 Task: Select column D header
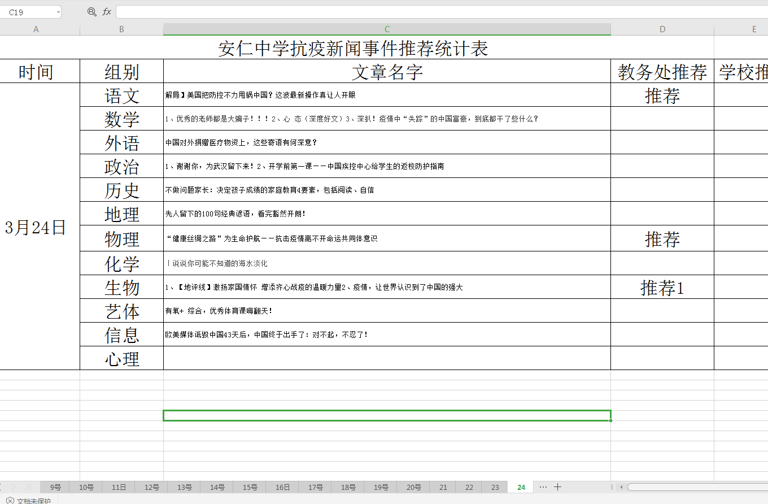(662, 29)
